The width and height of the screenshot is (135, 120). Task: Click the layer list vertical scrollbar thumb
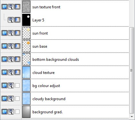131,70
